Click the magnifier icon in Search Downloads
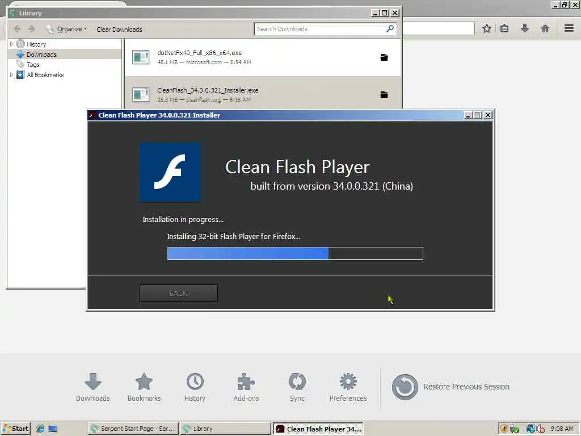 pyautogui.click(x=390, y=28)
